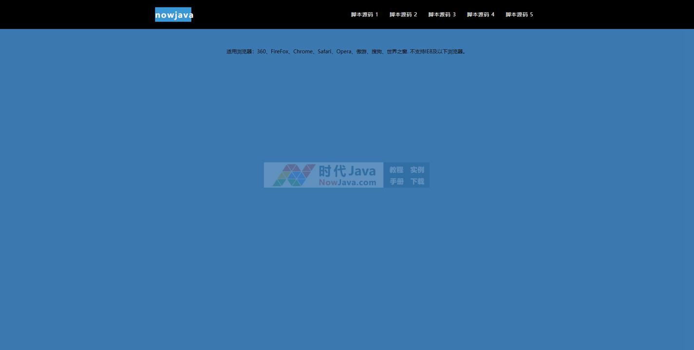Open 脚本源码 5 from the header menu

(519, 15)
